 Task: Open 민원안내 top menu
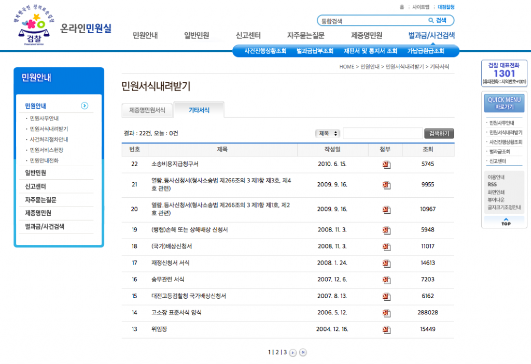click(x=145, y=35)
